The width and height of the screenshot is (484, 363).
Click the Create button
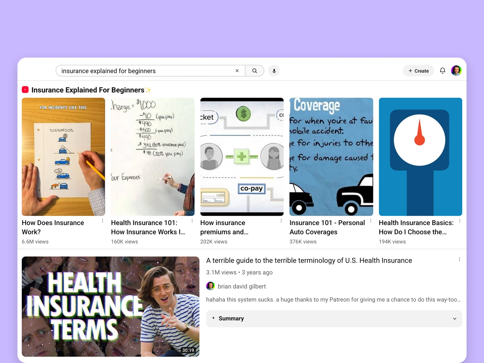tap(418, 71)
